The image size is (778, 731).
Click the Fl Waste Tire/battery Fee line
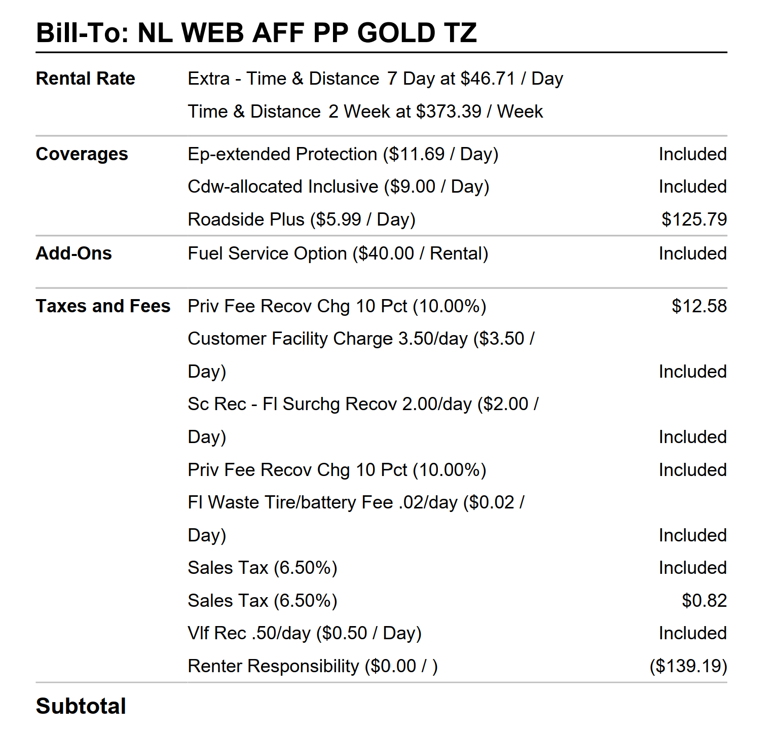(x=356, y=502)
